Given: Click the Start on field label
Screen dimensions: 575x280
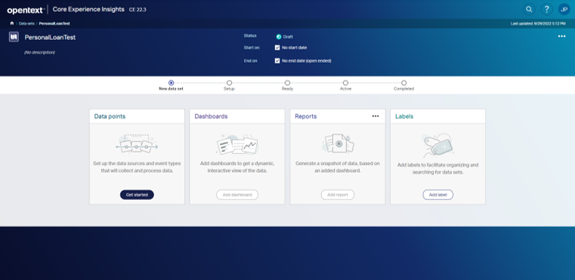Looking at the screenshot, I should (251, 48).
